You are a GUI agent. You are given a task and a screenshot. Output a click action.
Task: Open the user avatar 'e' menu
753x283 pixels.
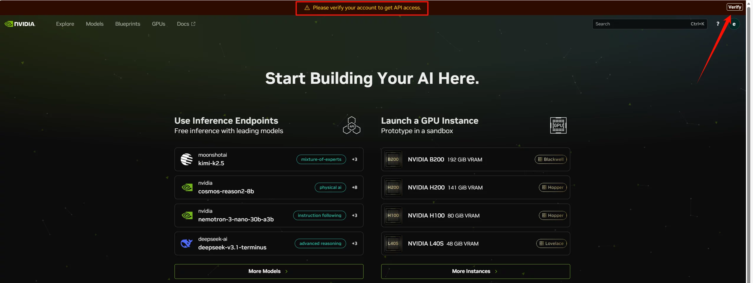pos(734,24)
